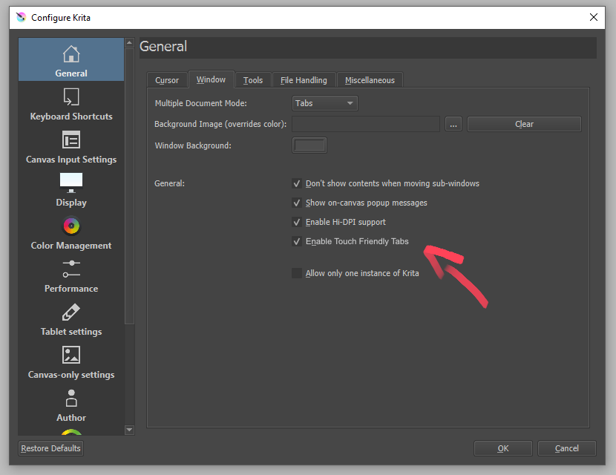Open Multiple Document Mode Tabs dropdown

(325, 103)
